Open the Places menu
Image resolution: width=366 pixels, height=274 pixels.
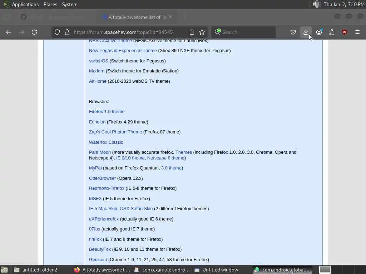coord(50,4)
